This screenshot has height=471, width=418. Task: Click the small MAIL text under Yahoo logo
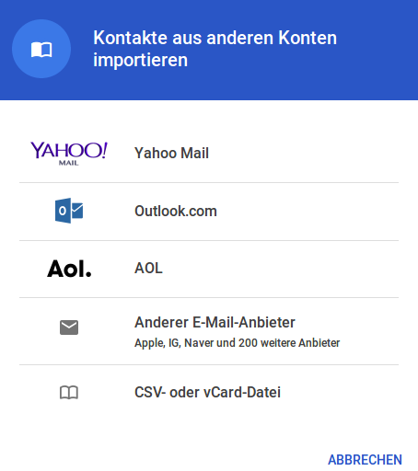tap(68, 163)
